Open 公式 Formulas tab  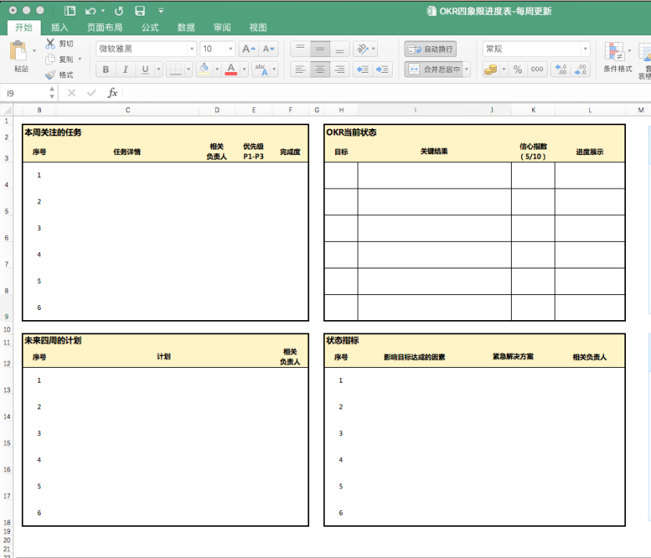tap(150, 27)
